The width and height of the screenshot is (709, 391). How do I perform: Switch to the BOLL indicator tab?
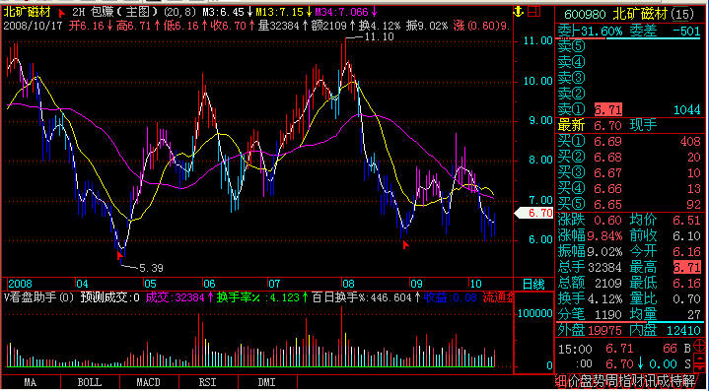coord(90,382)
